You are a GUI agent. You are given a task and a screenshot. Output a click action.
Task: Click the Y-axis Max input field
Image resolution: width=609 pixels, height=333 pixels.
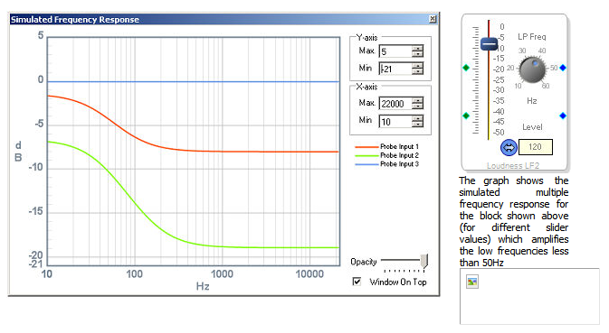(x=395, y=51)
